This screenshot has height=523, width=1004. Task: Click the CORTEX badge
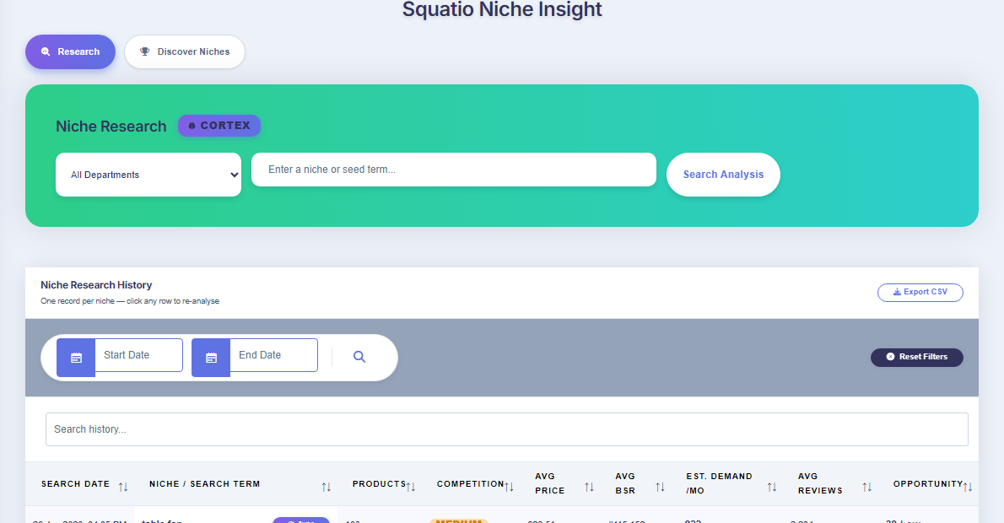tap(219, 126)
